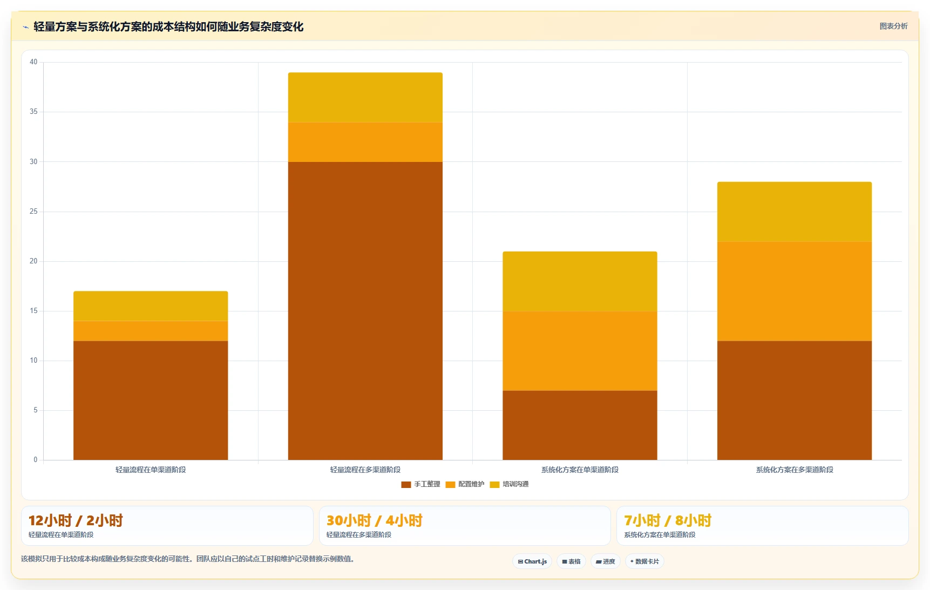Click 手工整理 segment of 轻量流程在单渠道阶段 bar
The height and width of the screenshot is (590, 930).
click(x=151, y=401)
